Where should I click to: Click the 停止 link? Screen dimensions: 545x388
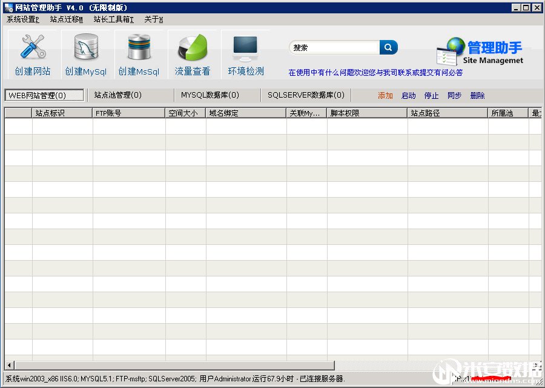[x=431, y=96]
